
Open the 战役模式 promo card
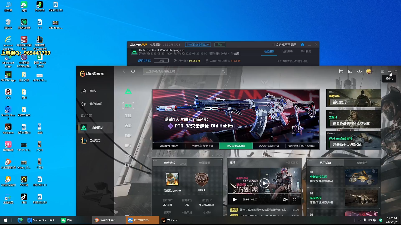click(353, 98)
